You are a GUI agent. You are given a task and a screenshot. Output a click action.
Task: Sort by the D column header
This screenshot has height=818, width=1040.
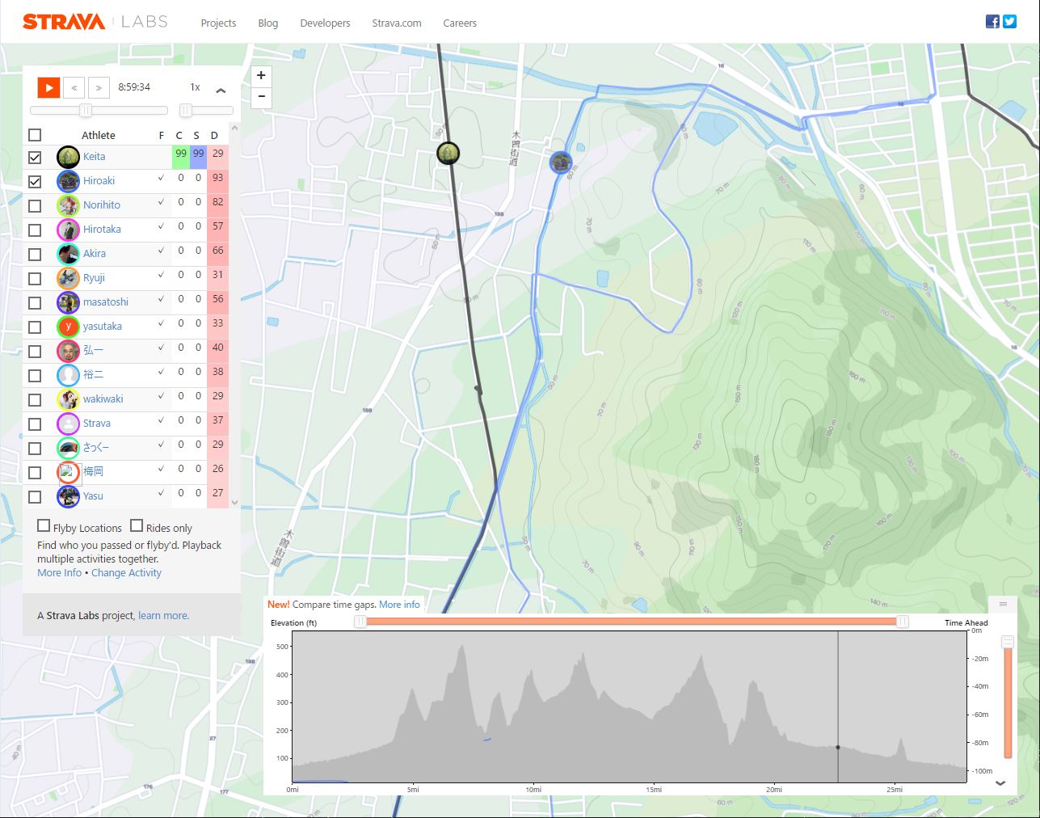coord(214,135)
